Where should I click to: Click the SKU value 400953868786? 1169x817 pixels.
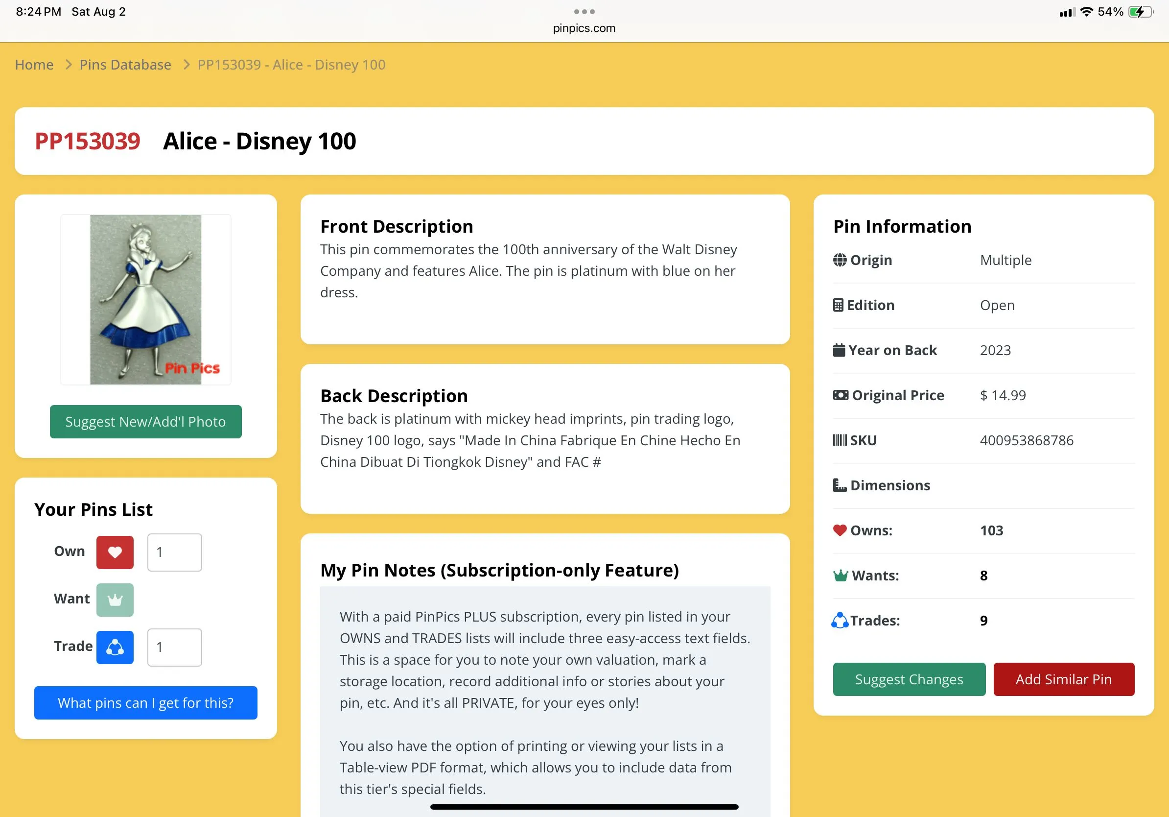point(1027,440)
